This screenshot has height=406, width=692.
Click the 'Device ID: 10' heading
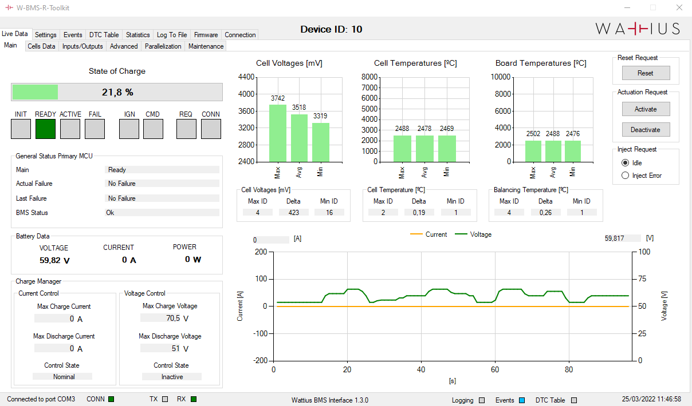click(332, 30)
